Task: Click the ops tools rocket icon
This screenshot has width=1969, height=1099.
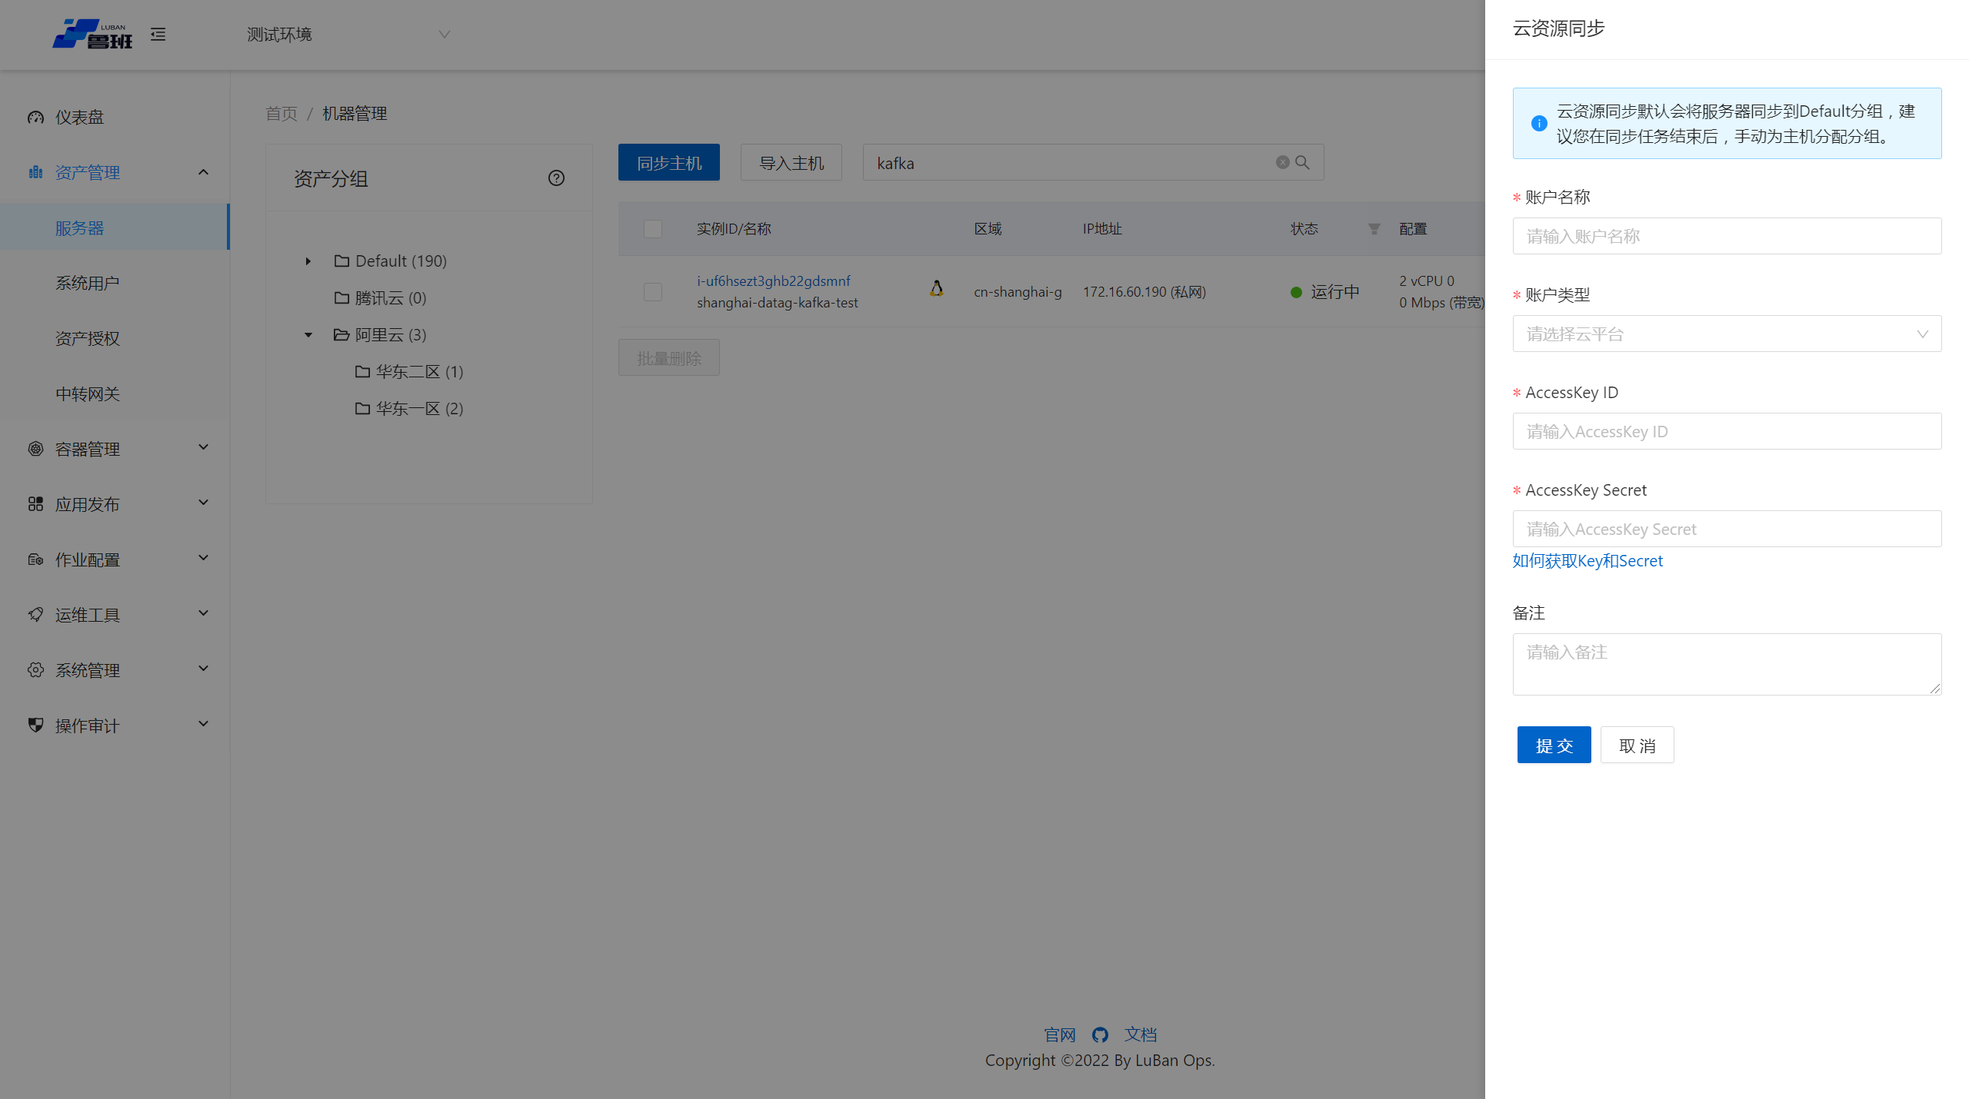Action: [x=35, y=615]
